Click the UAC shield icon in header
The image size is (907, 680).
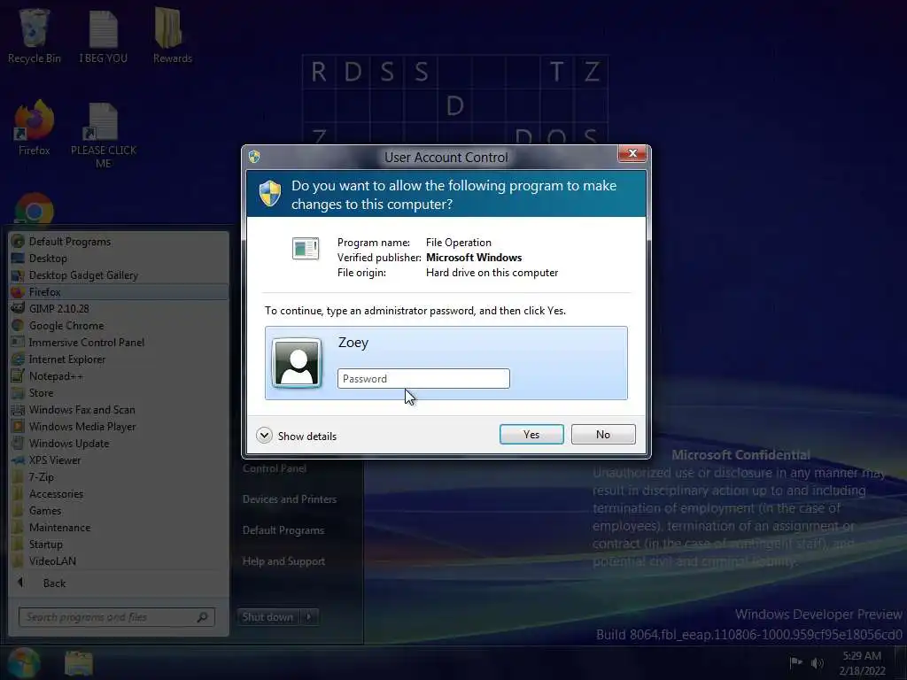(x=269, y=194)
